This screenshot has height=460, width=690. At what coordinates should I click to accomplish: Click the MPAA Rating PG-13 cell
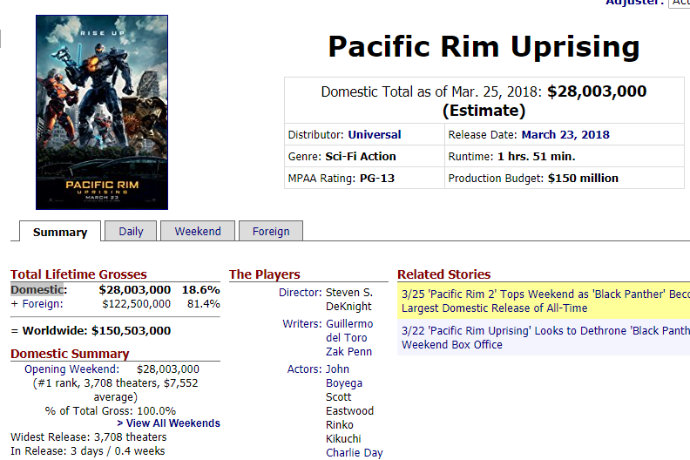point(364,179)
